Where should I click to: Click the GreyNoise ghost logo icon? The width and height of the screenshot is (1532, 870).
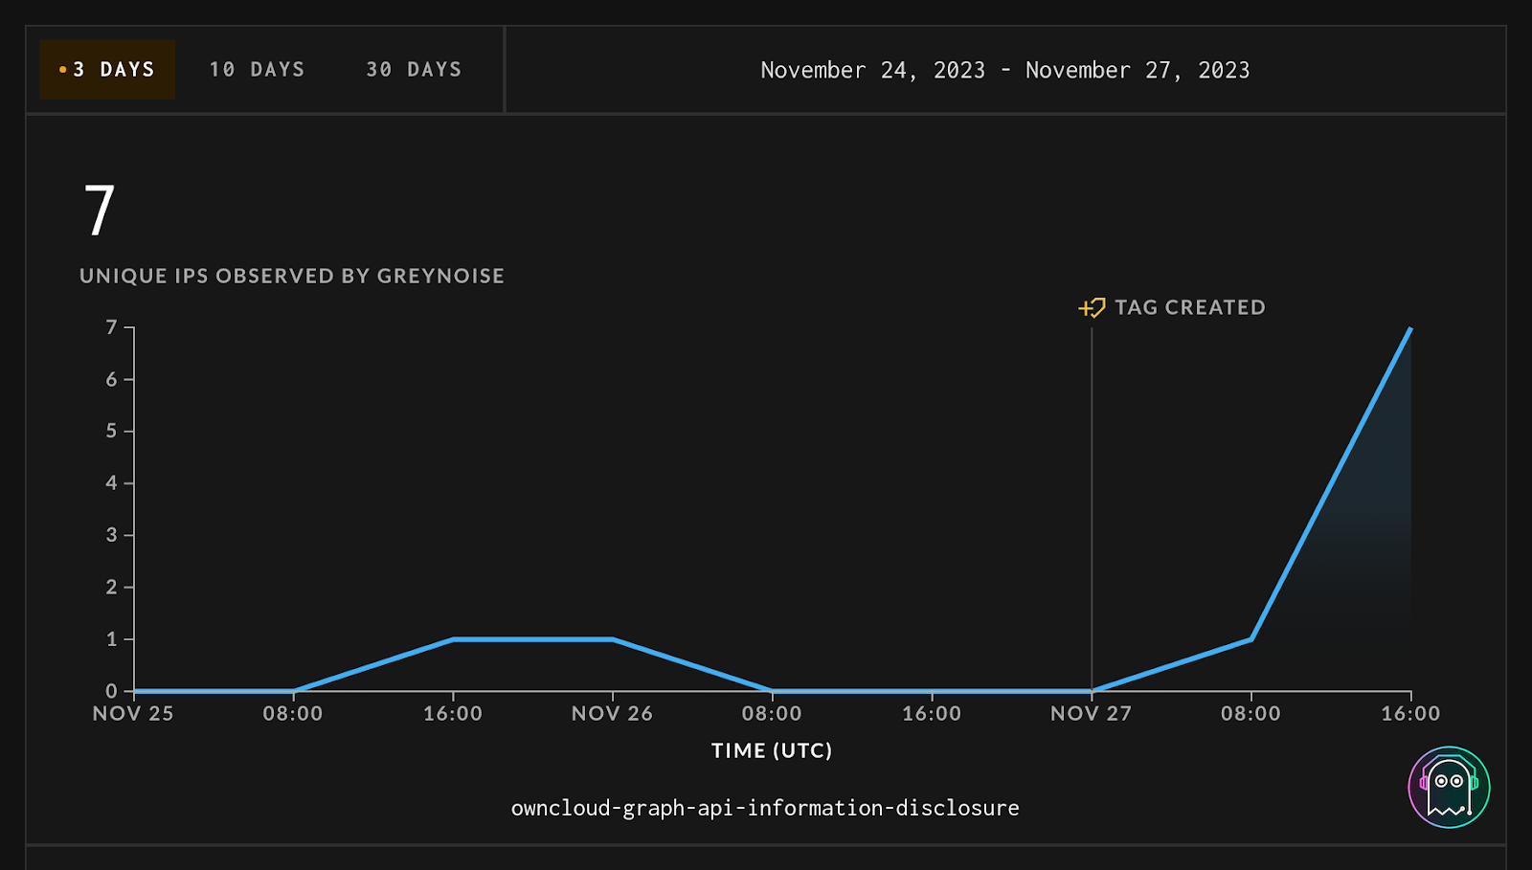[x=1449, y=786]
